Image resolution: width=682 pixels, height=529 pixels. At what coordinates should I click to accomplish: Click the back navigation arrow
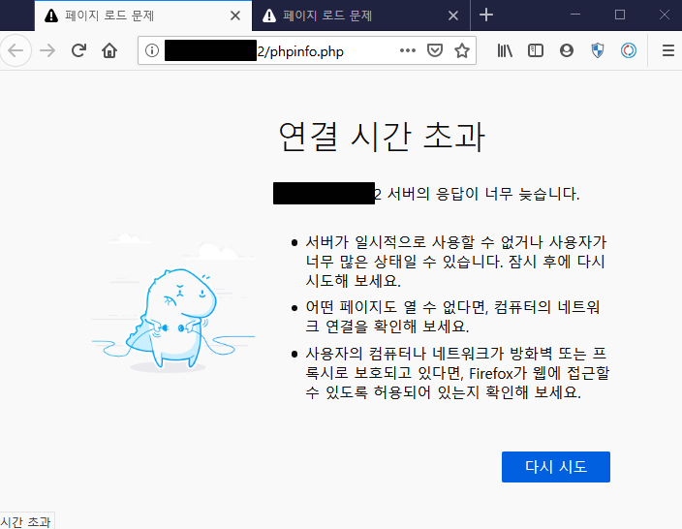click(15, 51)
